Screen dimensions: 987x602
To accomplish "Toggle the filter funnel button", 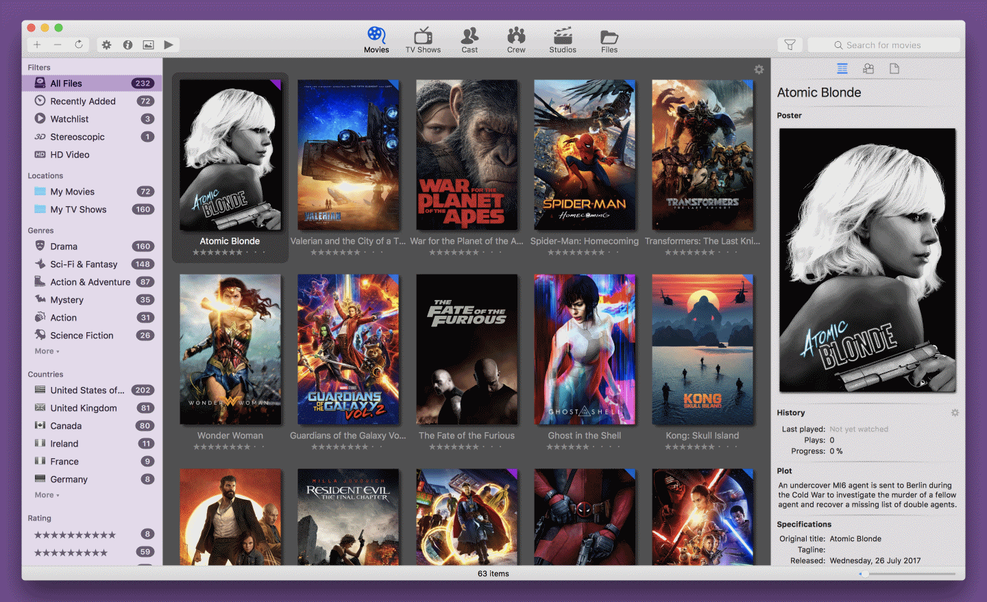I will pyautogui.click(x=790, y=45).
